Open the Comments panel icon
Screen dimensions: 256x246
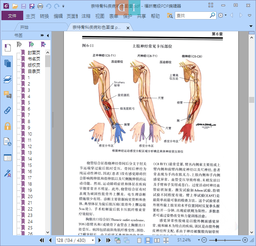click(x=8, y=95)
